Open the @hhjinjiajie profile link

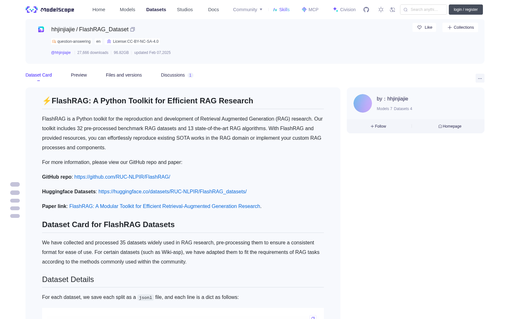pyautogui.click(x=61, y=53)
